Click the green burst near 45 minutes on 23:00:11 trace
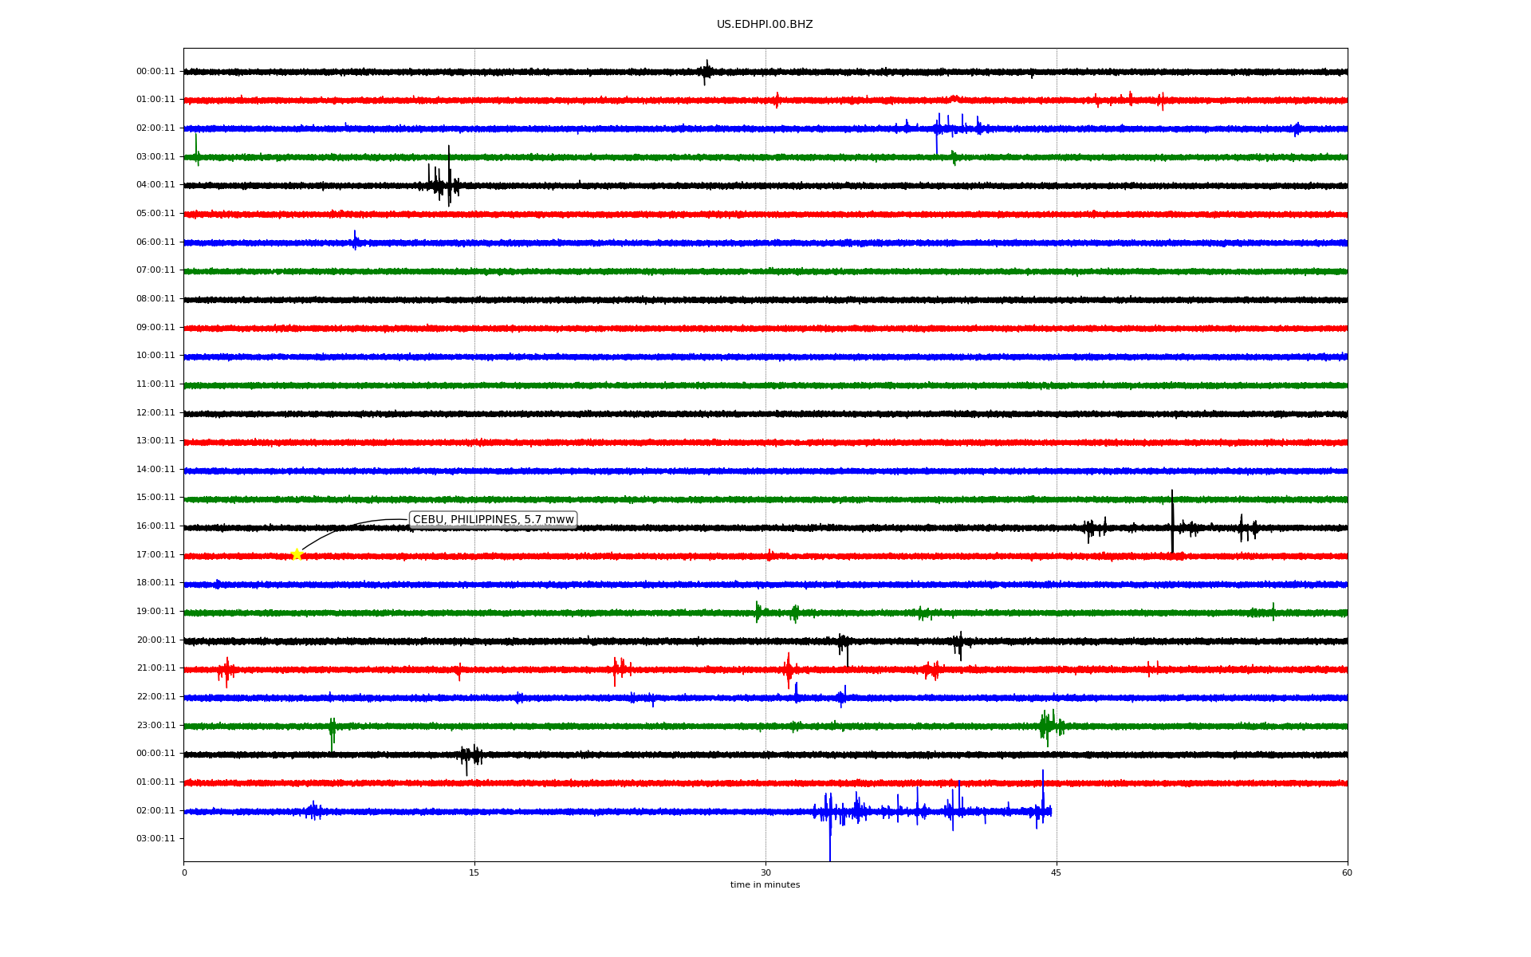Image resolution: width=1531 pixels, height=957 pixels. tap(1048, 726)
